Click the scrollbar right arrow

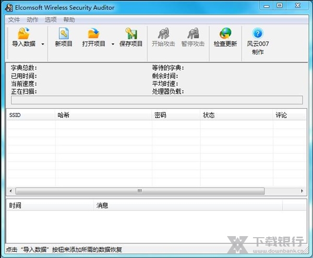tap(302, 191)
